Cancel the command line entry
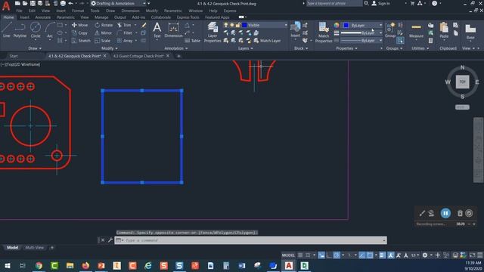This screenshot has height=272, width=484. tap(103, 240)
